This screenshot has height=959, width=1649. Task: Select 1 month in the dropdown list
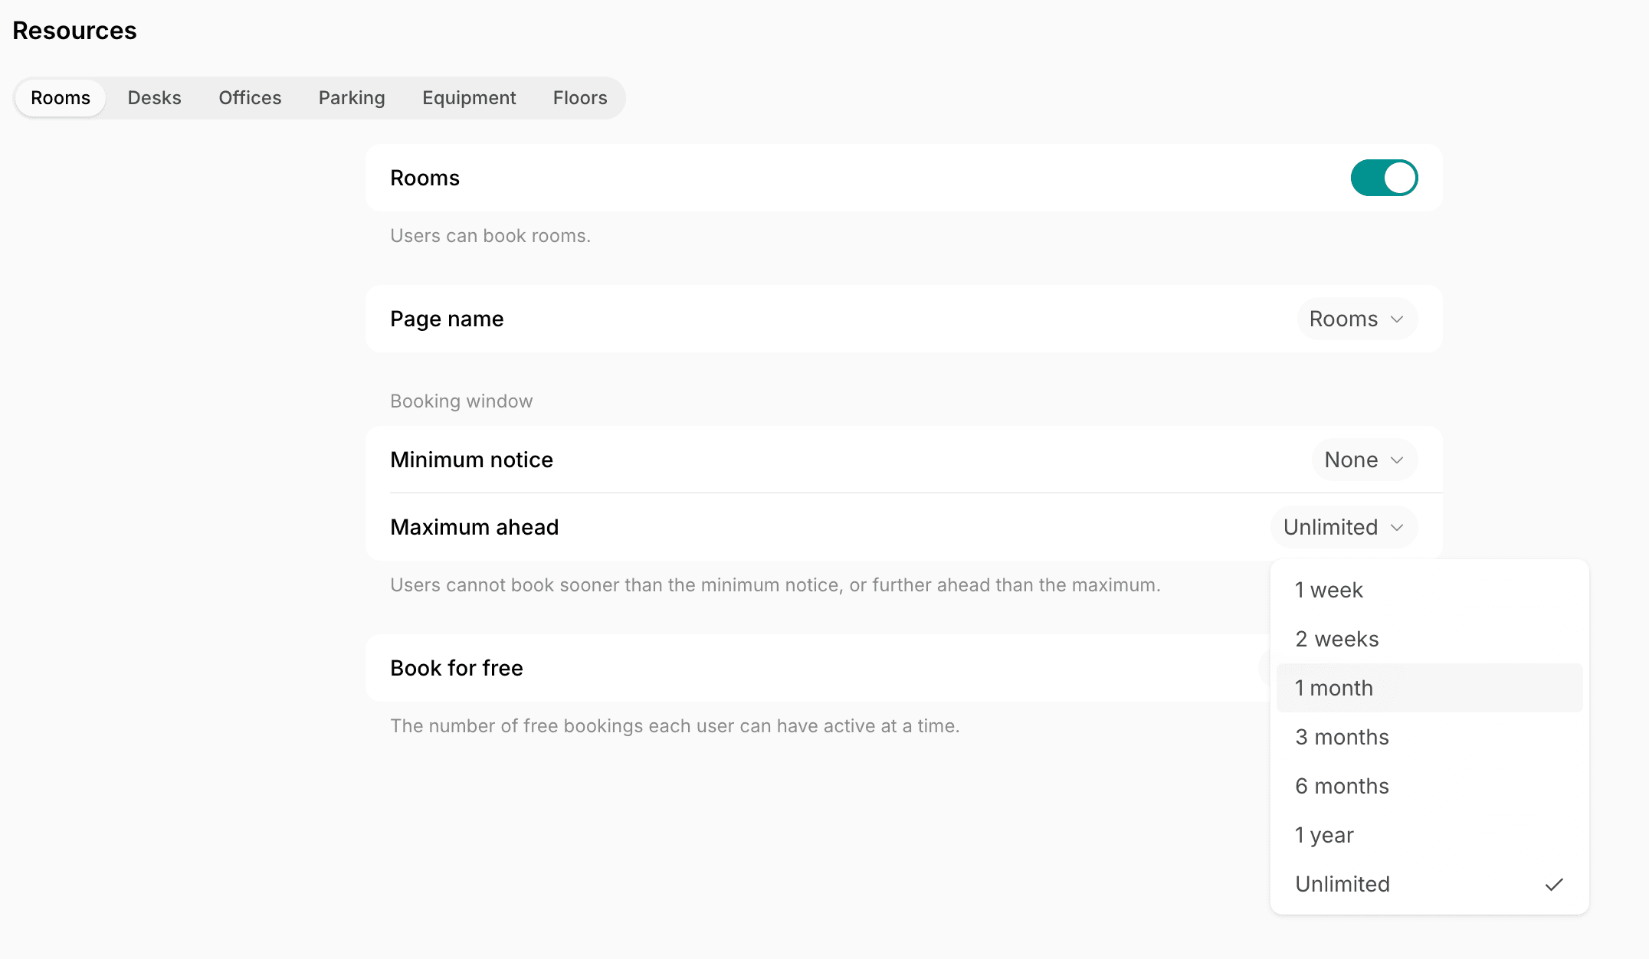1429,688
